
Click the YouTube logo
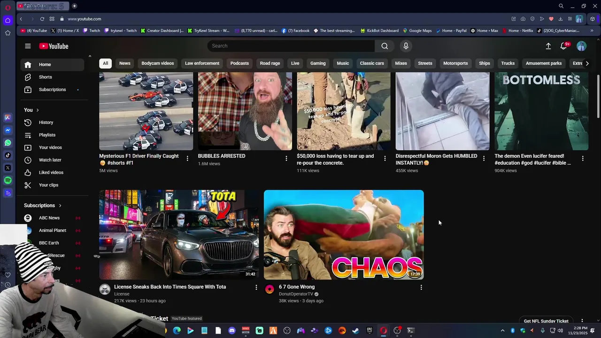point(54,46)
